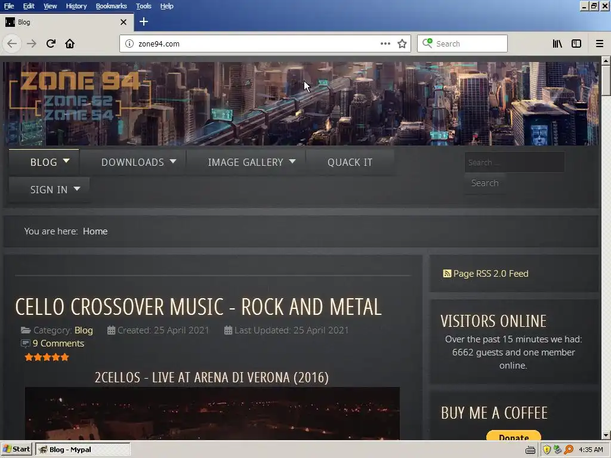Click the website search input field
611x458 pixels.
[x=514, y=162]
